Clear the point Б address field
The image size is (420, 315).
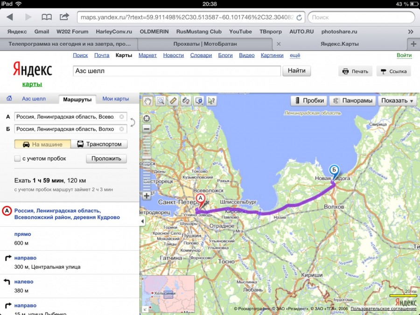(x=122, y=129)
